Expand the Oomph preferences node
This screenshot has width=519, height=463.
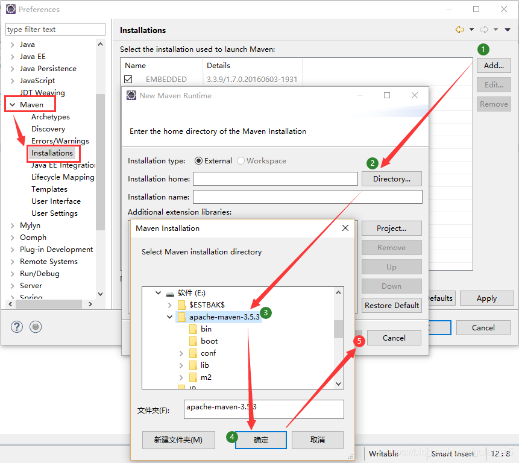12,238
